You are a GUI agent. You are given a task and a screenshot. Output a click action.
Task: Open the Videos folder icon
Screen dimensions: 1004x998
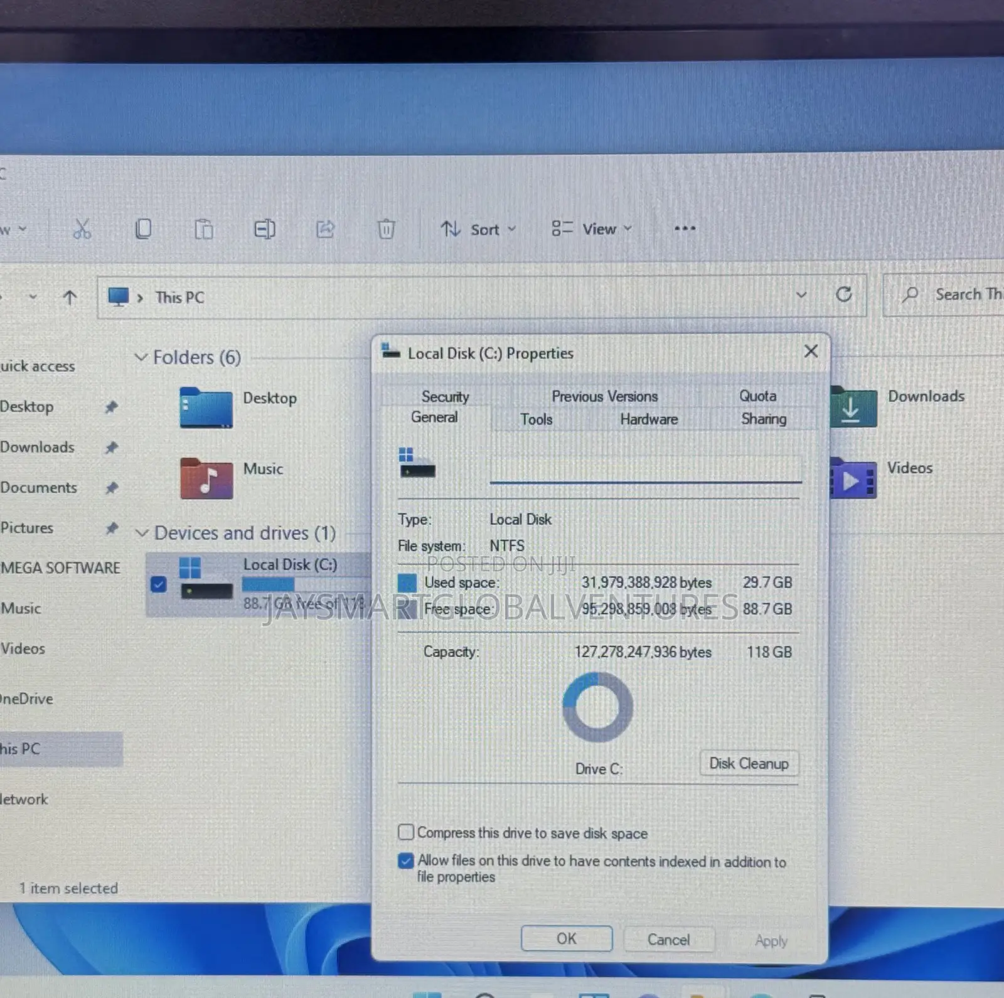point(853,478)
